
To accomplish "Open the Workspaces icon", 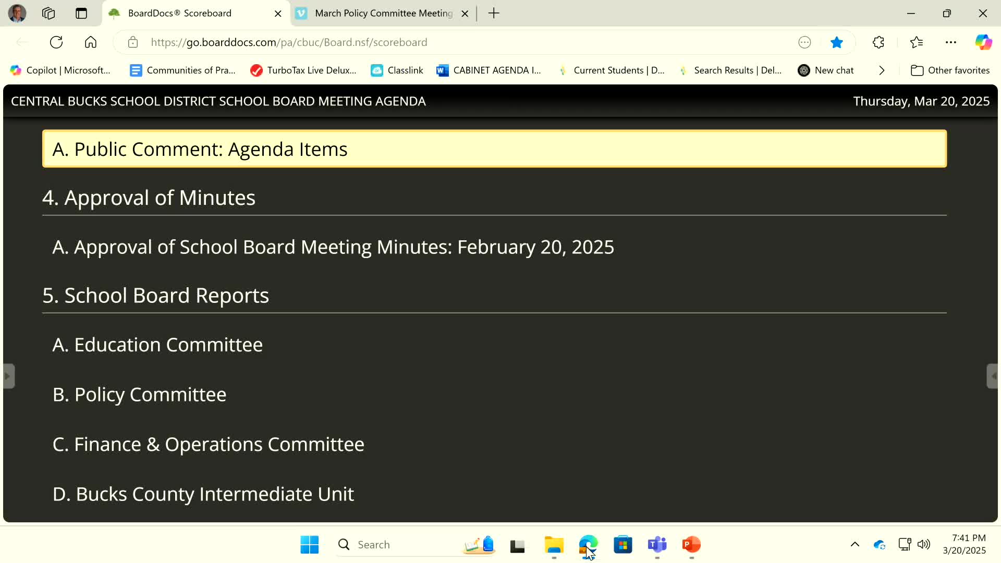I will tap(48, 13).
